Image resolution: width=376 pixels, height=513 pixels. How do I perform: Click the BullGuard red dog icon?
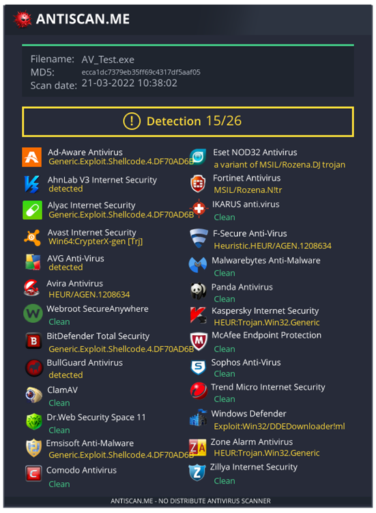click(34, 368)
